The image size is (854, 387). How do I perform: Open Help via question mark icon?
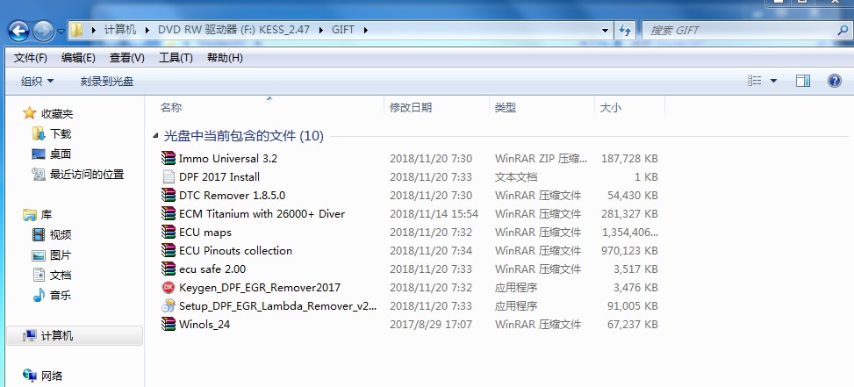835,81
